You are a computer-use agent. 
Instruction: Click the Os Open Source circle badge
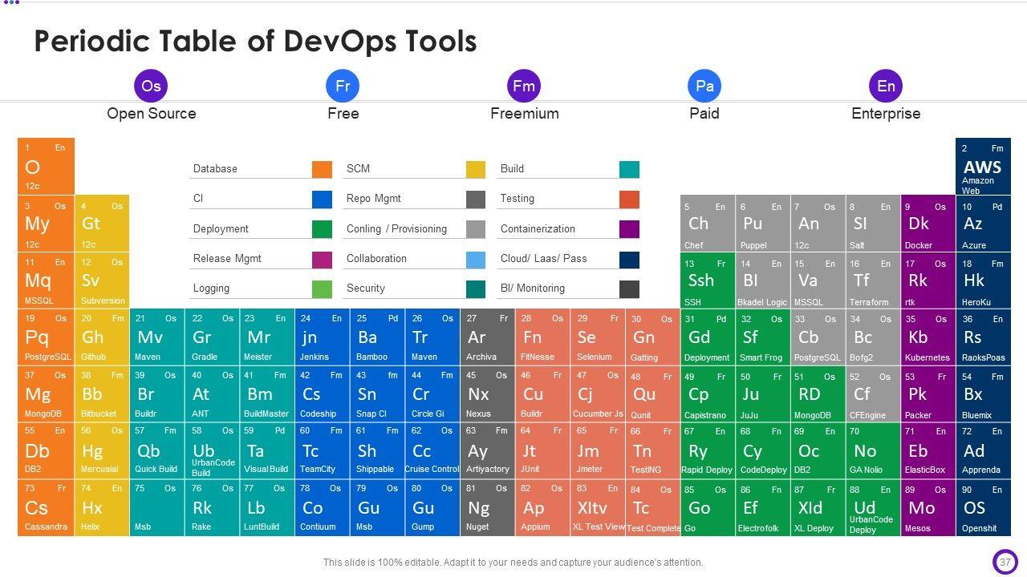(151, 86)
